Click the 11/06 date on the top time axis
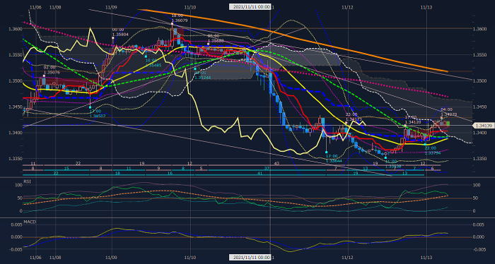The height and width of the screenshot is (264, 495). pyautogui.click(x=35, y=6)
